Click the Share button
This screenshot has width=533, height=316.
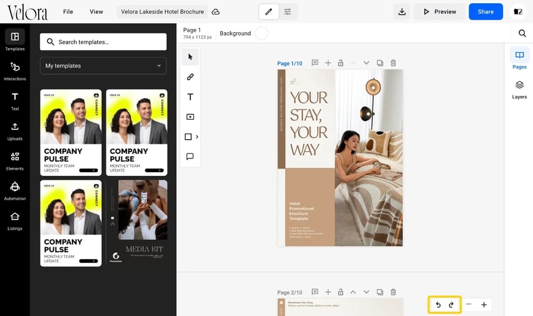486,11
